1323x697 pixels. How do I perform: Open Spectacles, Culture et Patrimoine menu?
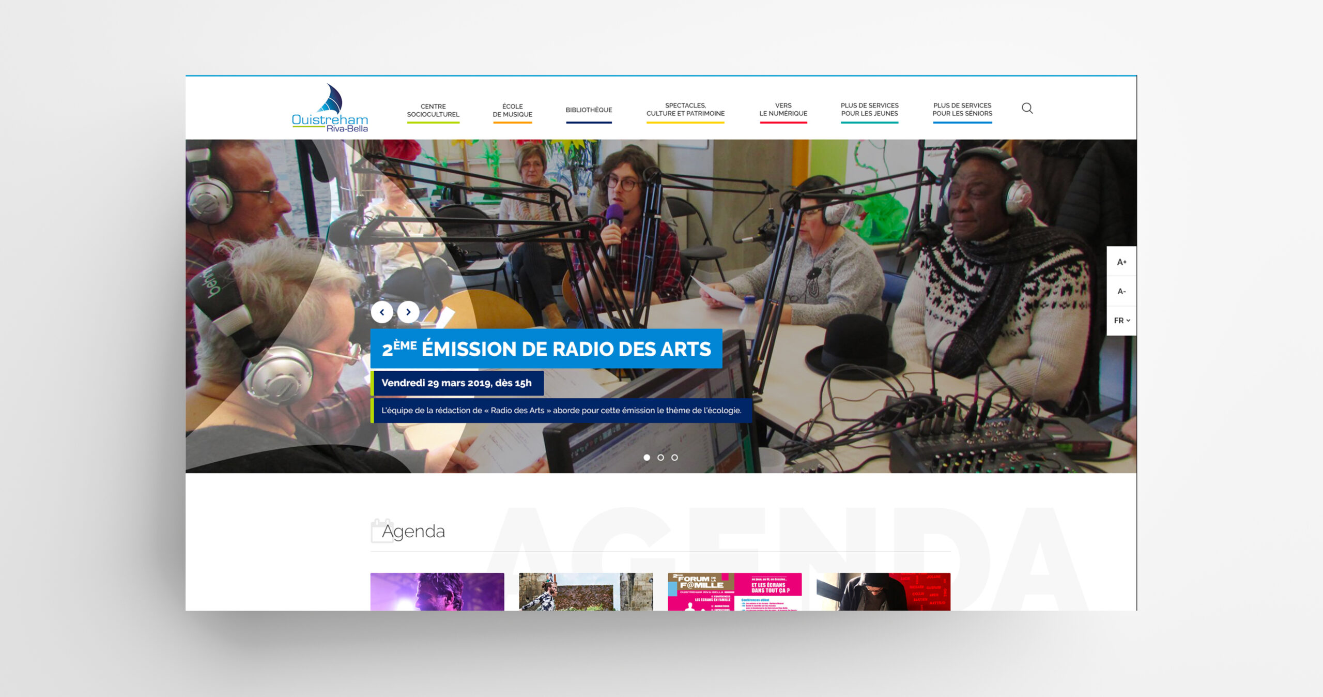click(685, 110)
